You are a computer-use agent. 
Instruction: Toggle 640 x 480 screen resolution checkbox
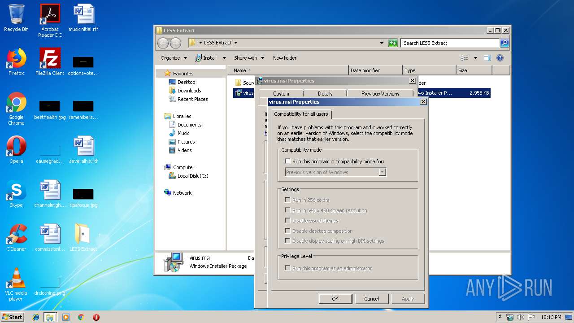(287, 210)
